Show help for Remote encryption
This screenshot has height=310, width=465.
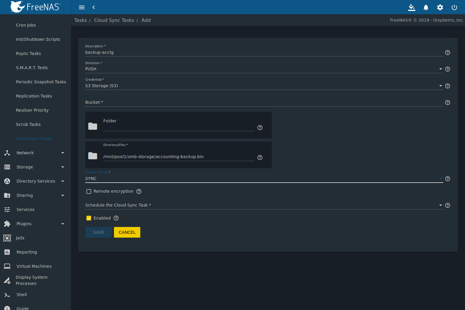[139, 191]
